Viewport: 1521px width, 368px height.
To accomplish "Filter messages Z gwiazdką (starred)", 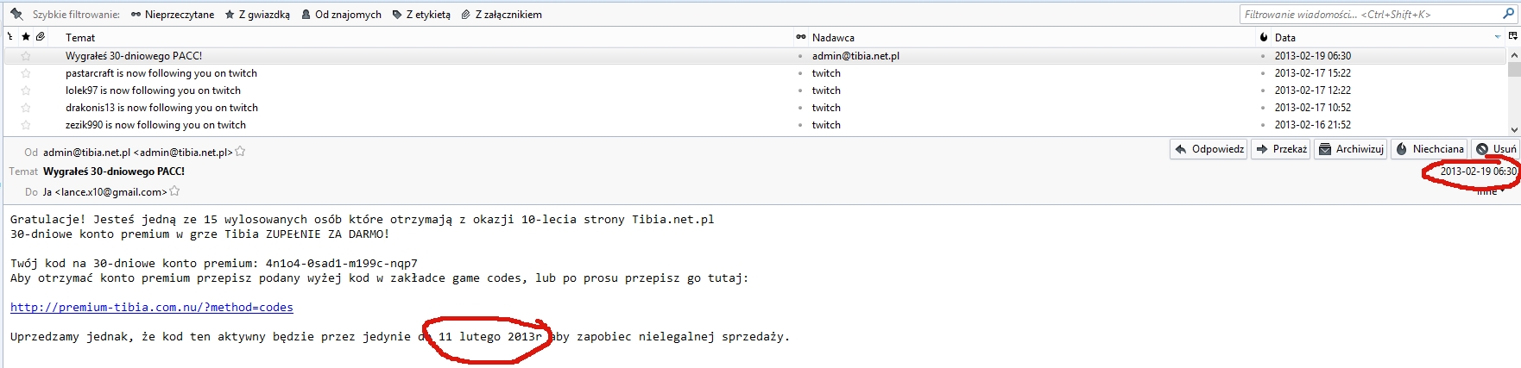I will pyautogui.click(x=257, y=15).
